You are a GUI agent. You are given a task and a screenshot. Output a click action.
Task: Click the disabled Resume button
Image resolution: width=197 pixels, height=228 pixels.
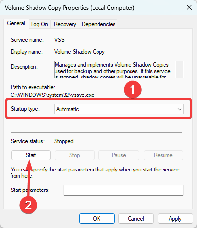(164, 155)
